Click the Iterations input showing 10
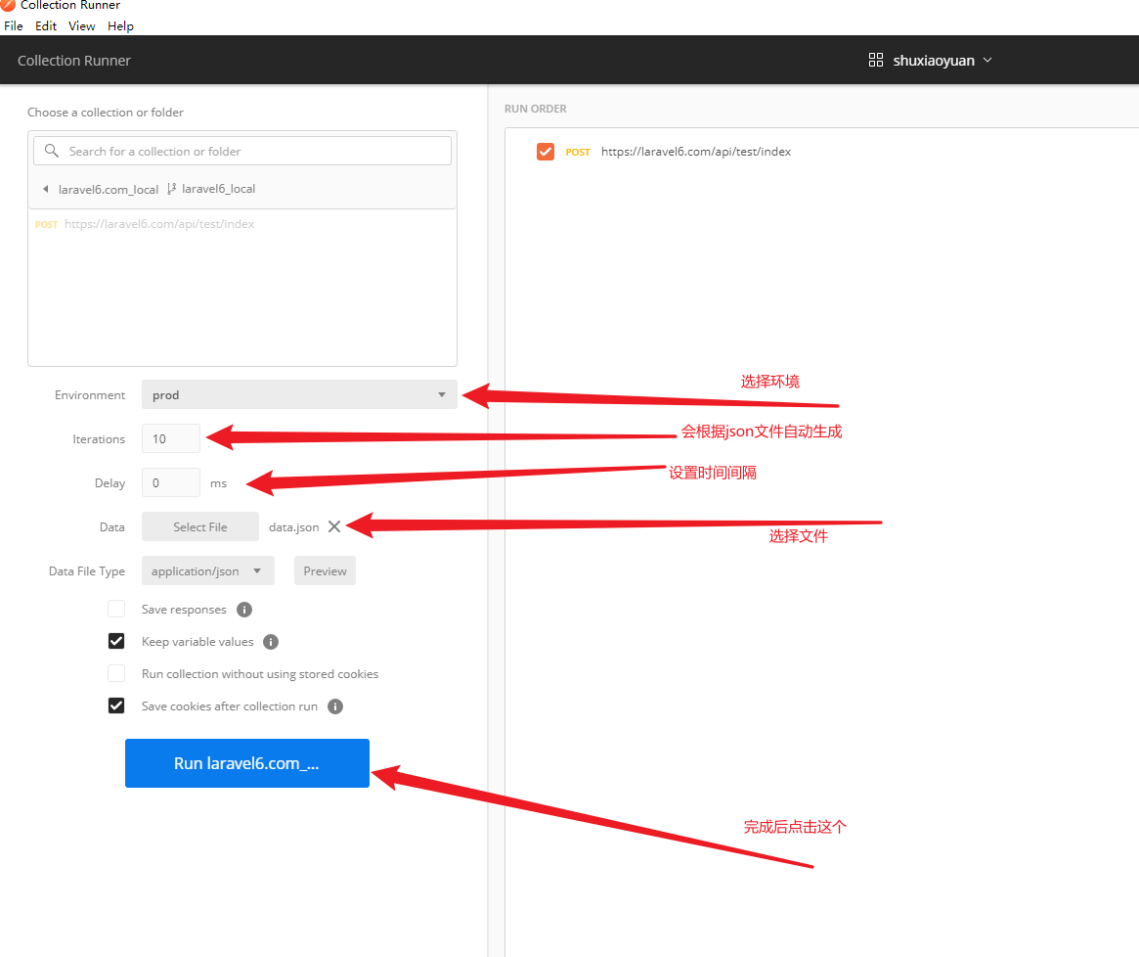Image resolution: width=1139 pixels, height=957 pixels. click(171, 438)
